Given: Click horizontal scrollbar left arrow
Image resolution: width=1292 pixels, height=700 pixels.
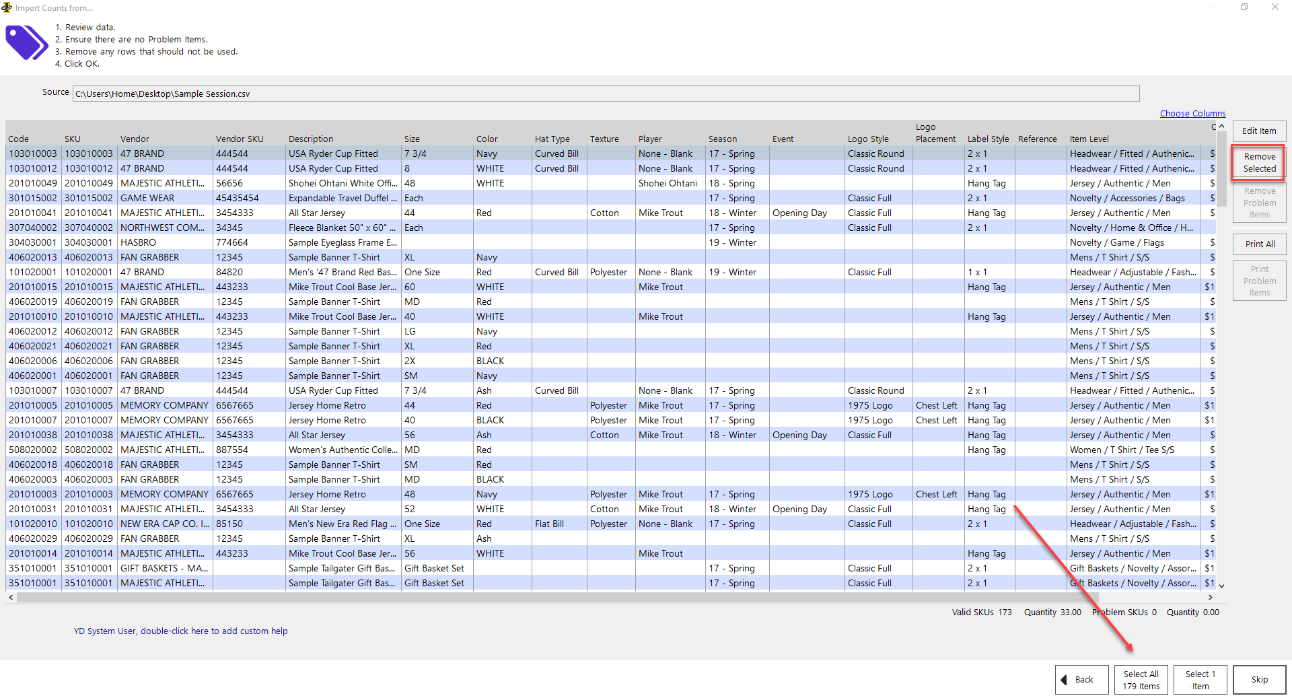Looking at the screenshot, I should (11, 597).
